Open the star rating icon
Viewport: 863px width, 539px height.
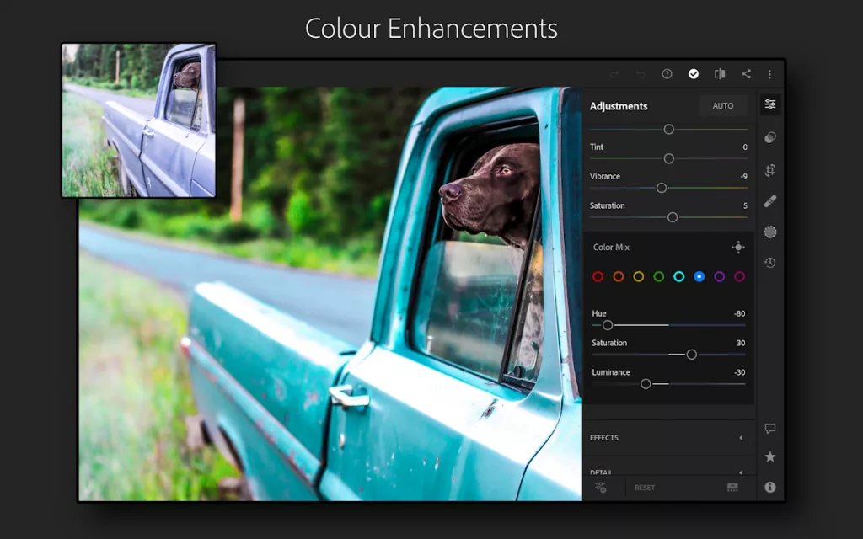(x=770, y=456)
